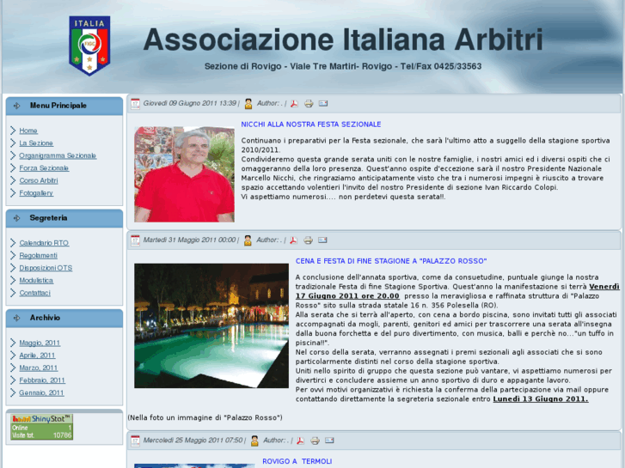The height and width of the screenshot is (468, 625).
Task: Click the Archivio header icon
Action: click(x=16, y=318)
